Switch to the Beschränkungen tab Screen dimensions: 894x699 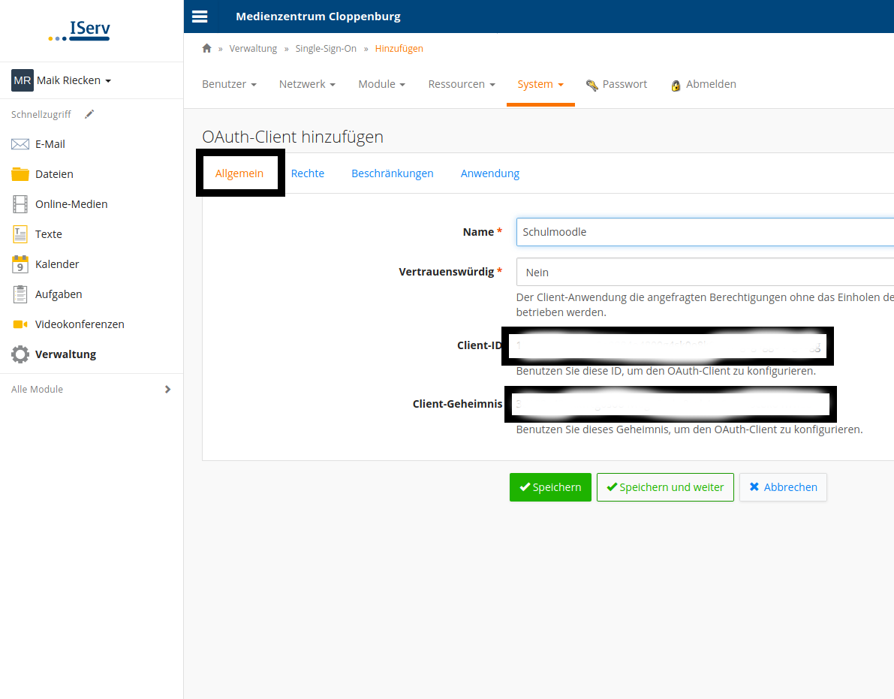(392, 173)
